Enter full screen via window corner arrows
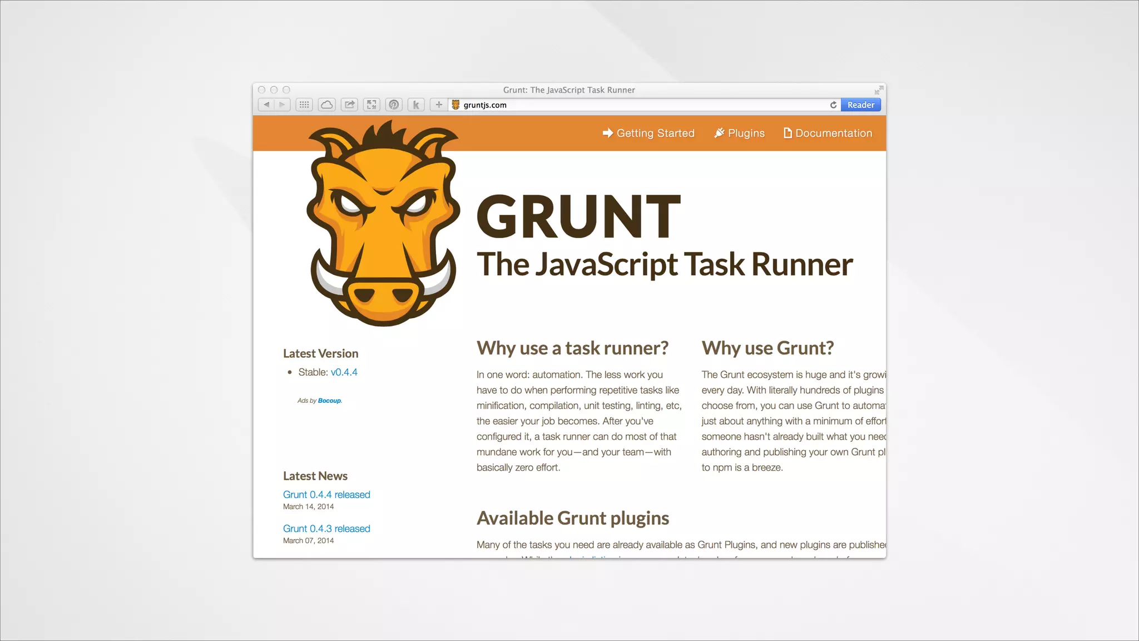The image size is (1139, 641). 879,90
